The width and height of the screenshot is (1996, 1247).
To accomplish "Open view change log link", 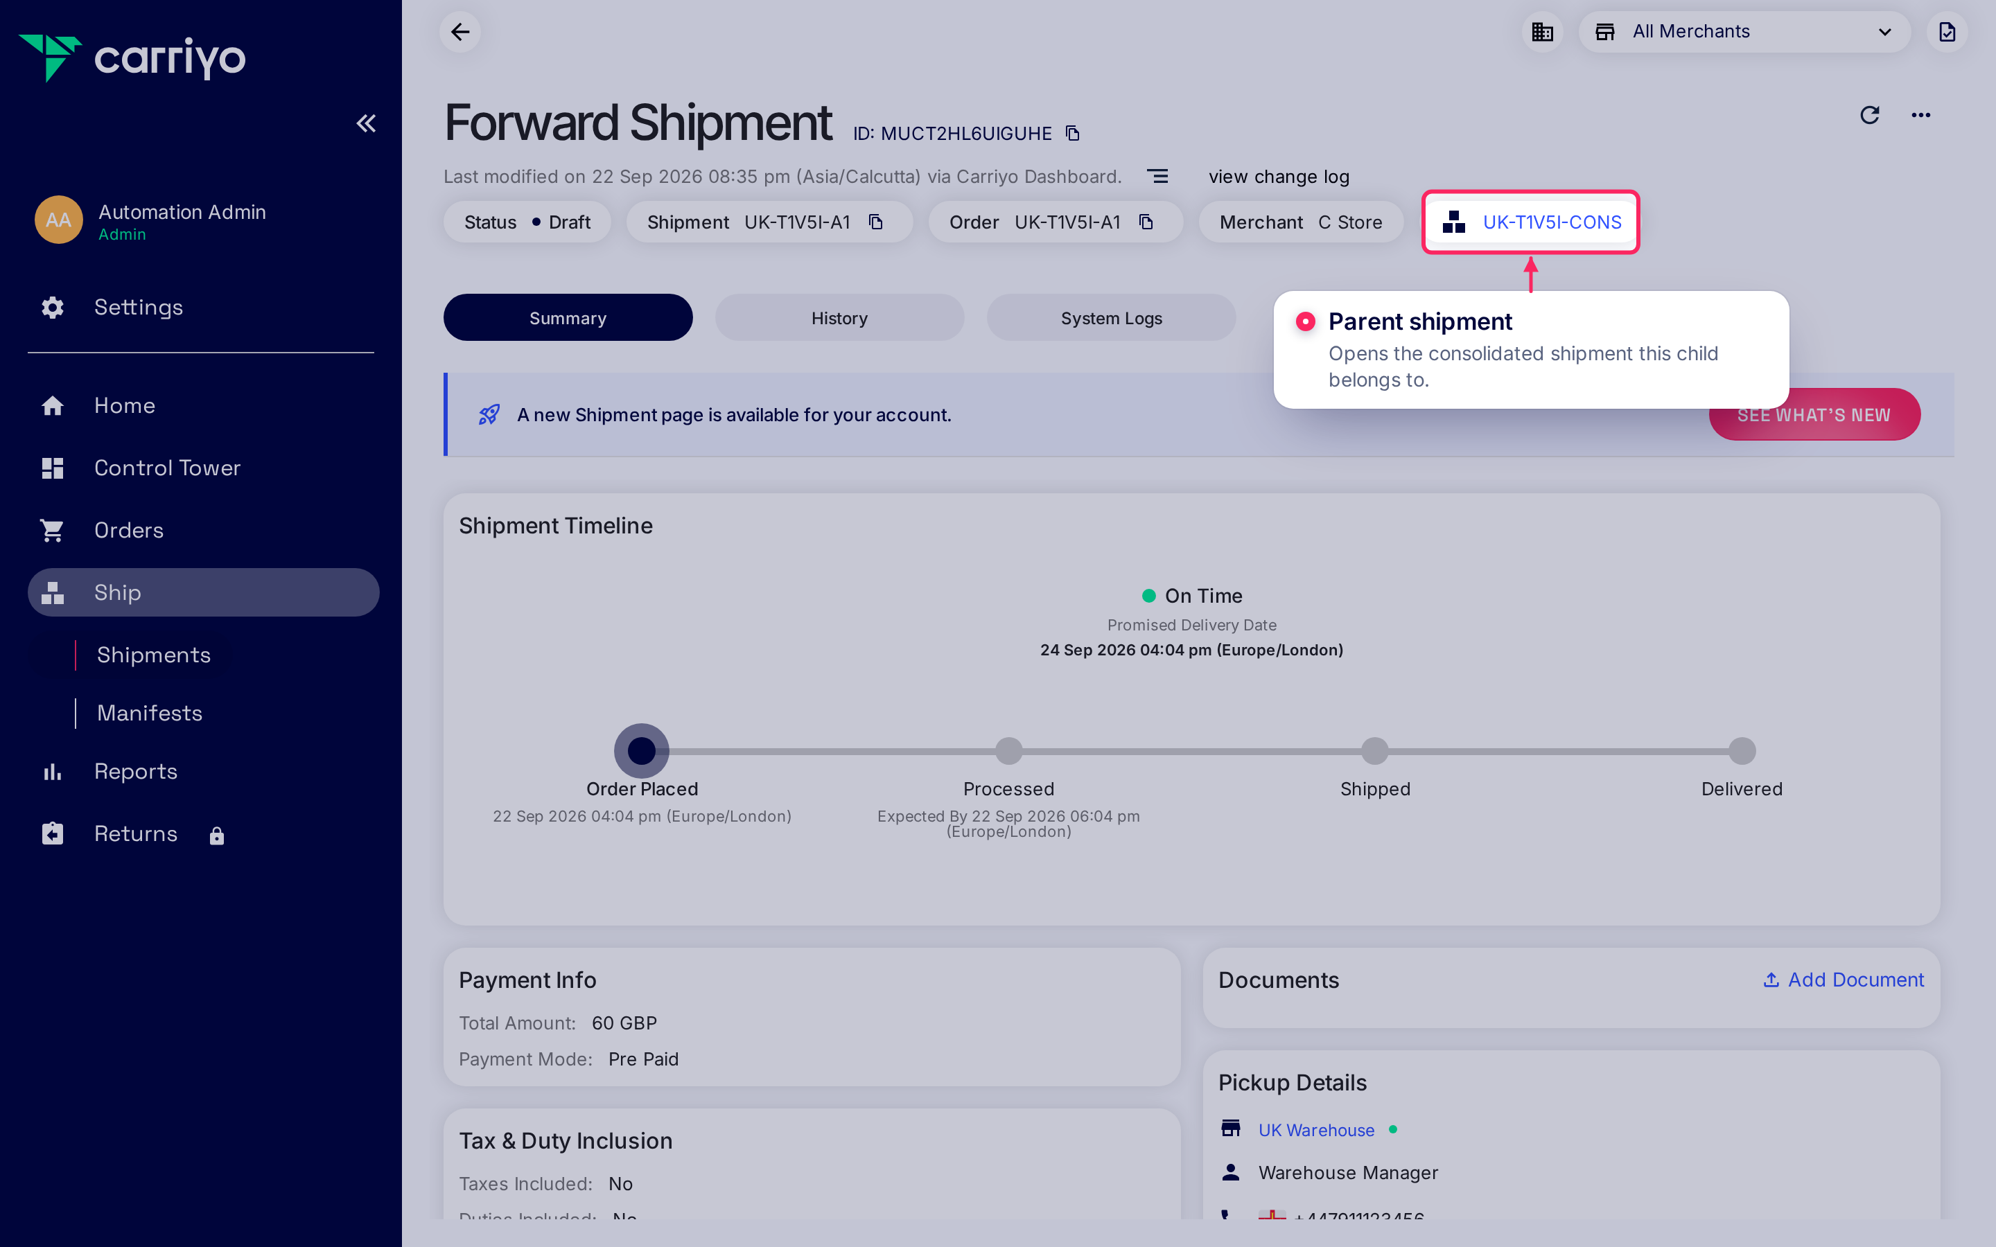I will pyautogui.click(x=1279, y=177).
